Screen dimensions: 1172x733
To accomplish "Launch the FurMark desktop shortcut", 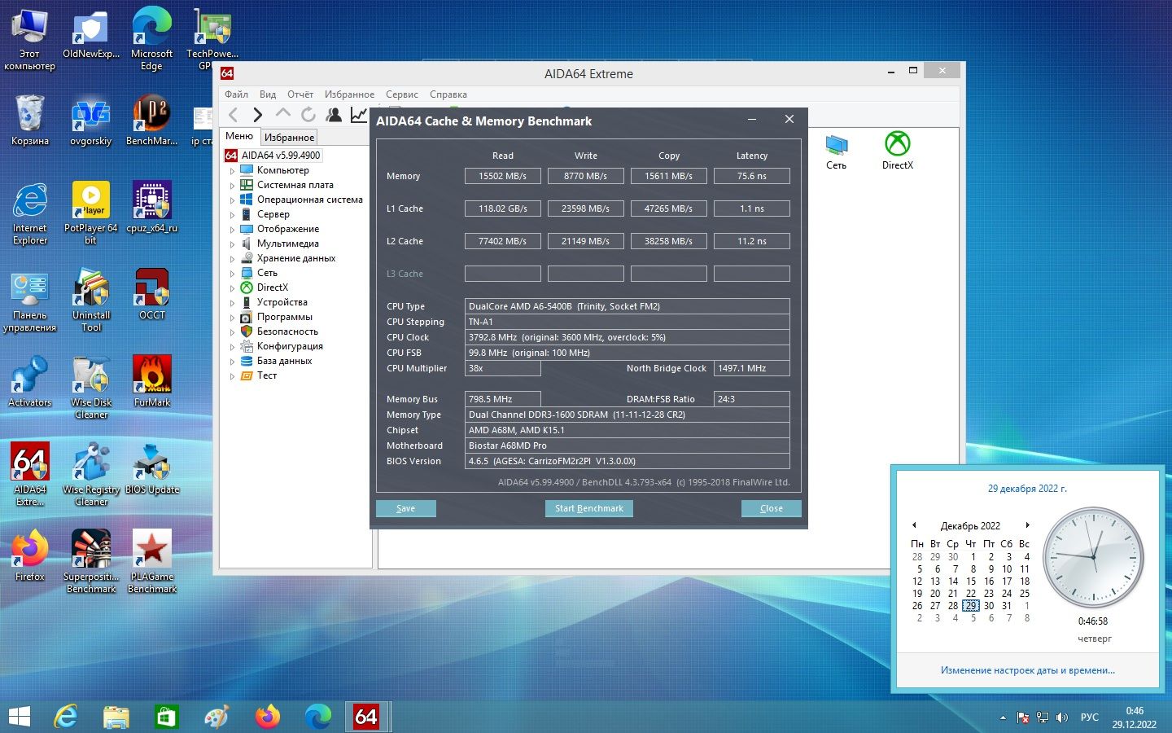I will [x=152, y=382].
